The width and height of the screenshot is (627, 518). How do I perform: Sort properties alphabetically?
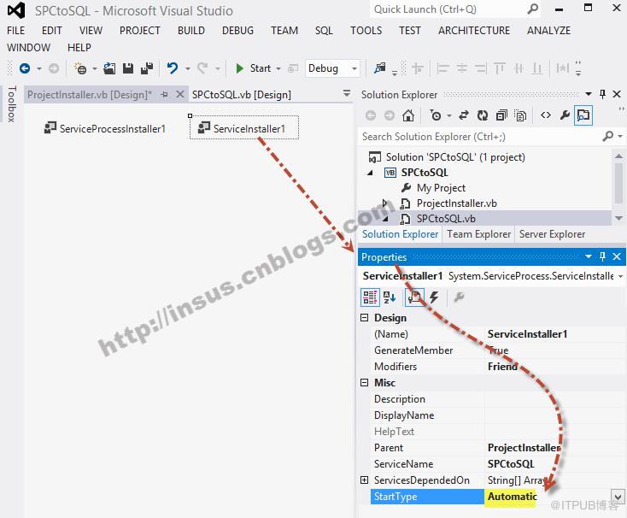click(389, 297)
